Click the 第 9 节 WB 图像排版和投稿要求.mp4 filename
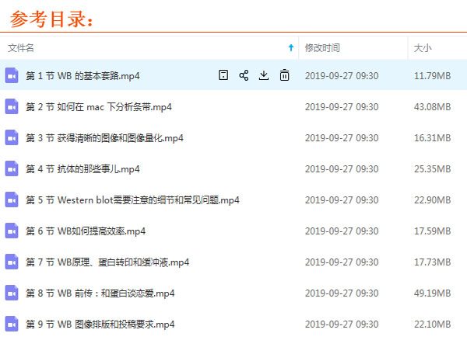 point(100,324)
